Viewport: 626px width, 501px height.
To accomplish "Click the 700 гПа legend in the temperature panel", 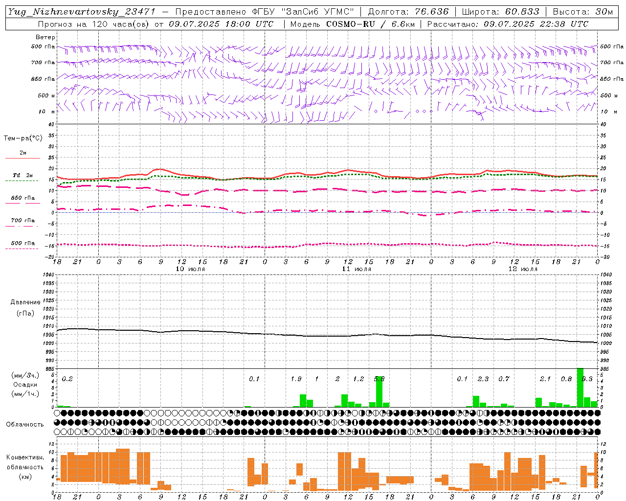I will pos(23,221).
